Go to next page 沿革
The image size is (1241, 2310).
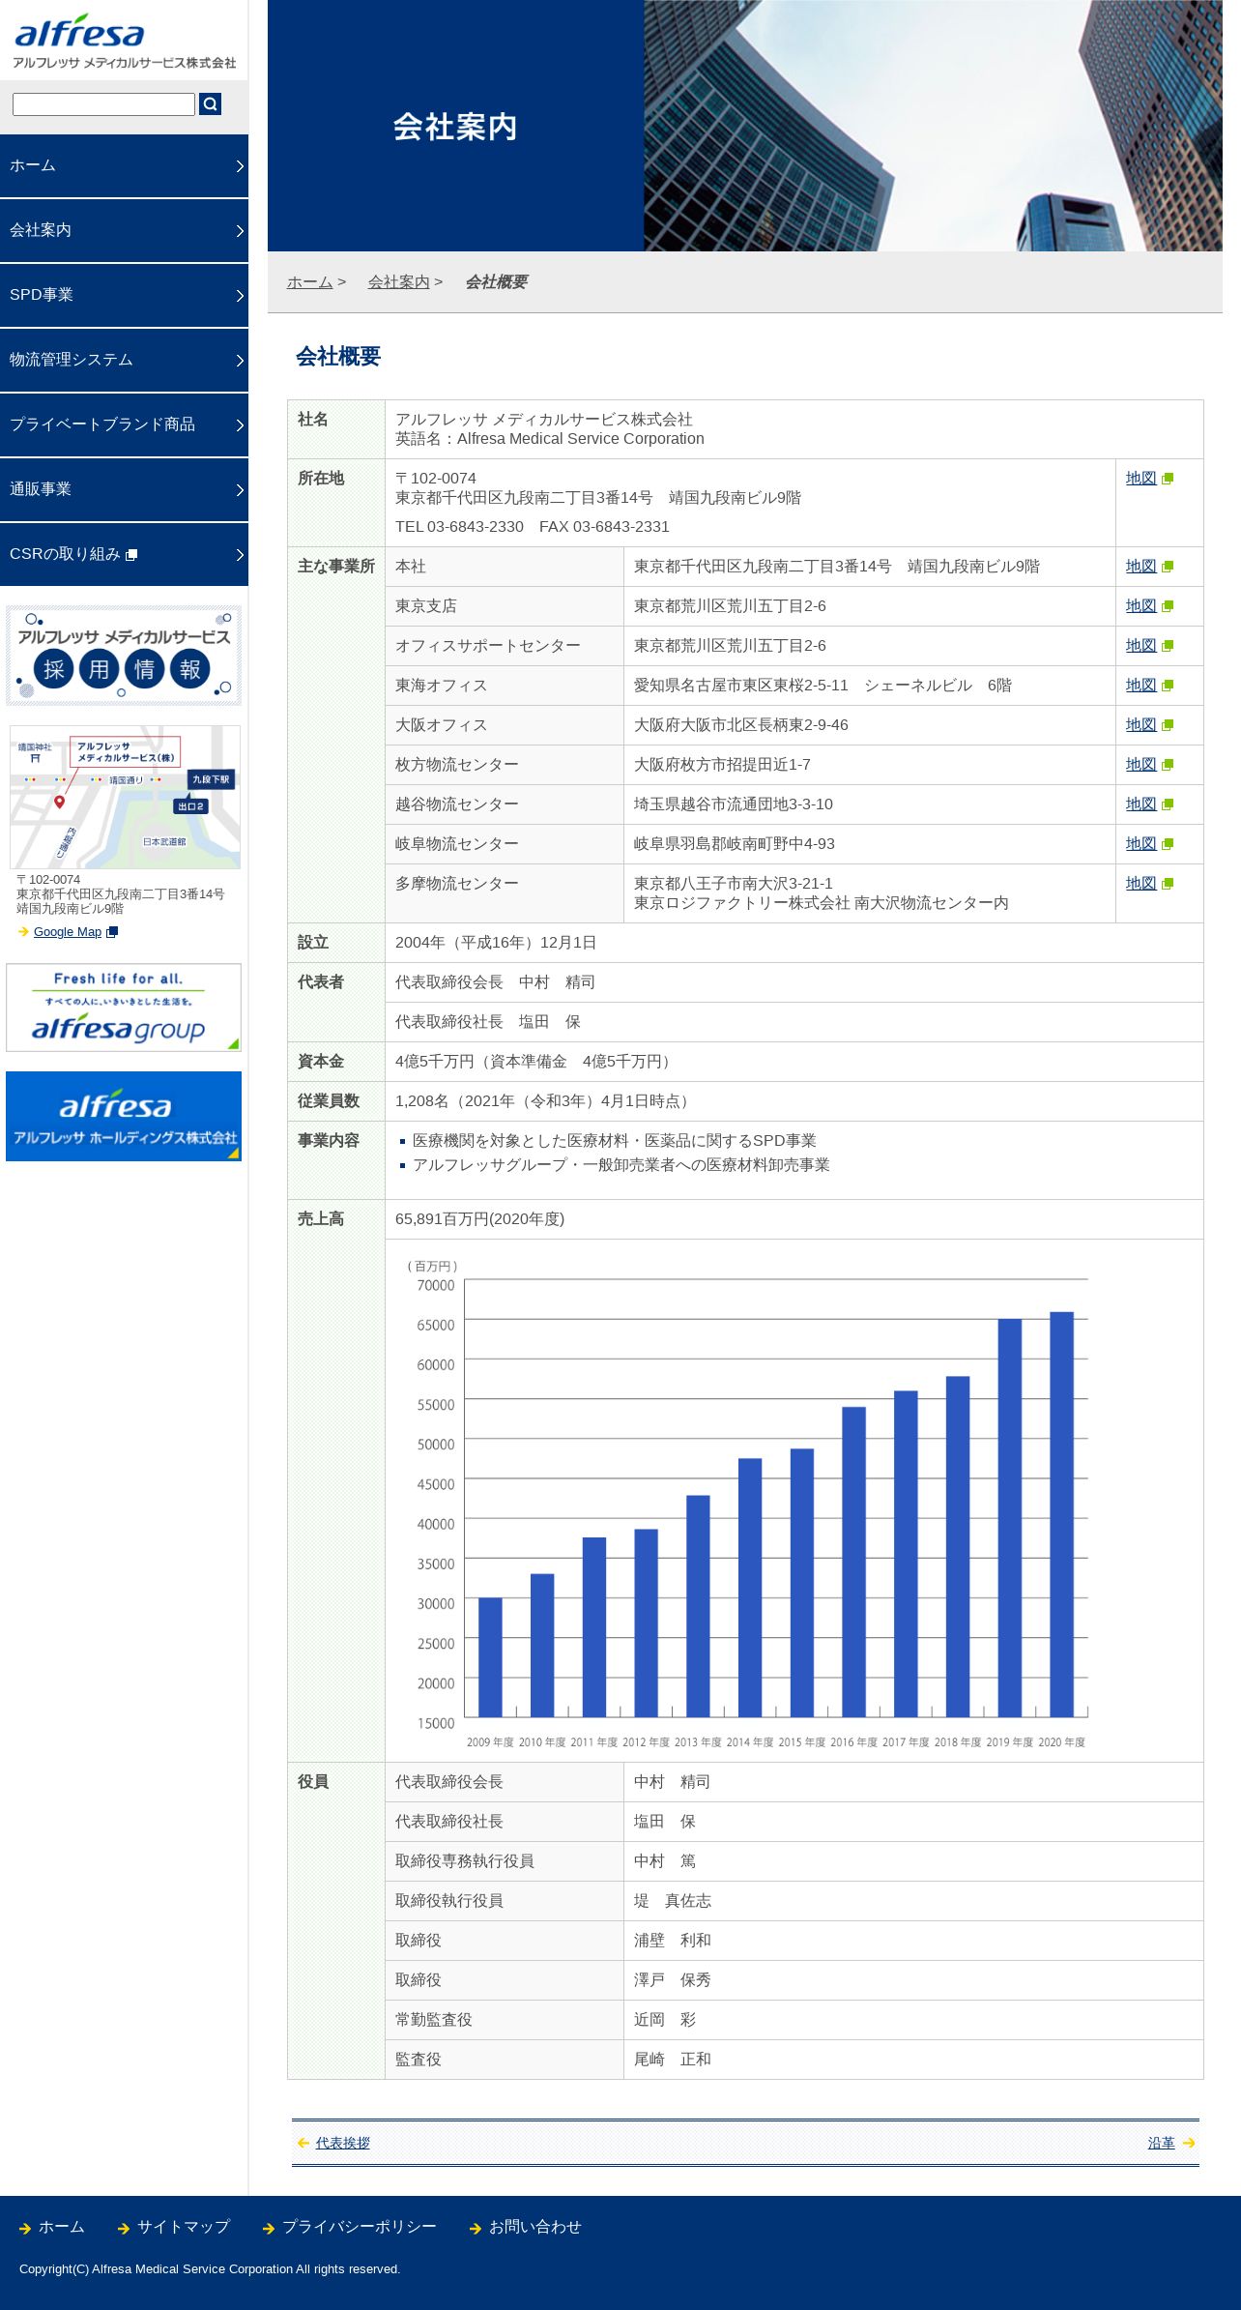tap(1162, 2143)
